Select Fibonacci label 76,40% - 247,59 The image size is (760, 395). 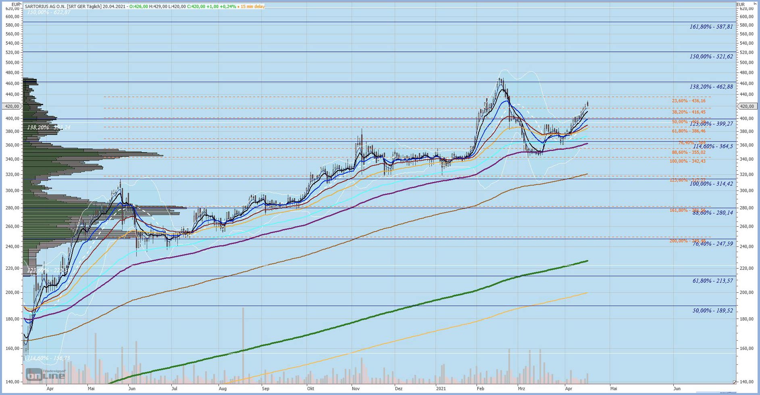(713, 244)
